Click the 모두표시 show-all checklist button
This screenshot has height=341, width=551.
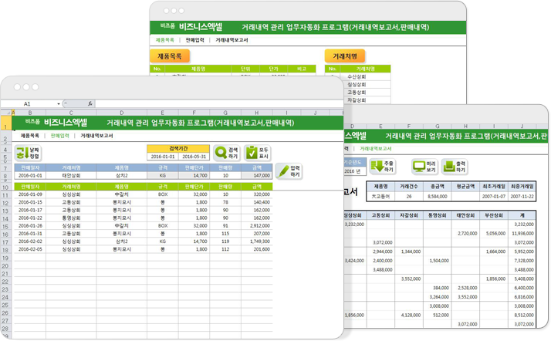[258, 153]
